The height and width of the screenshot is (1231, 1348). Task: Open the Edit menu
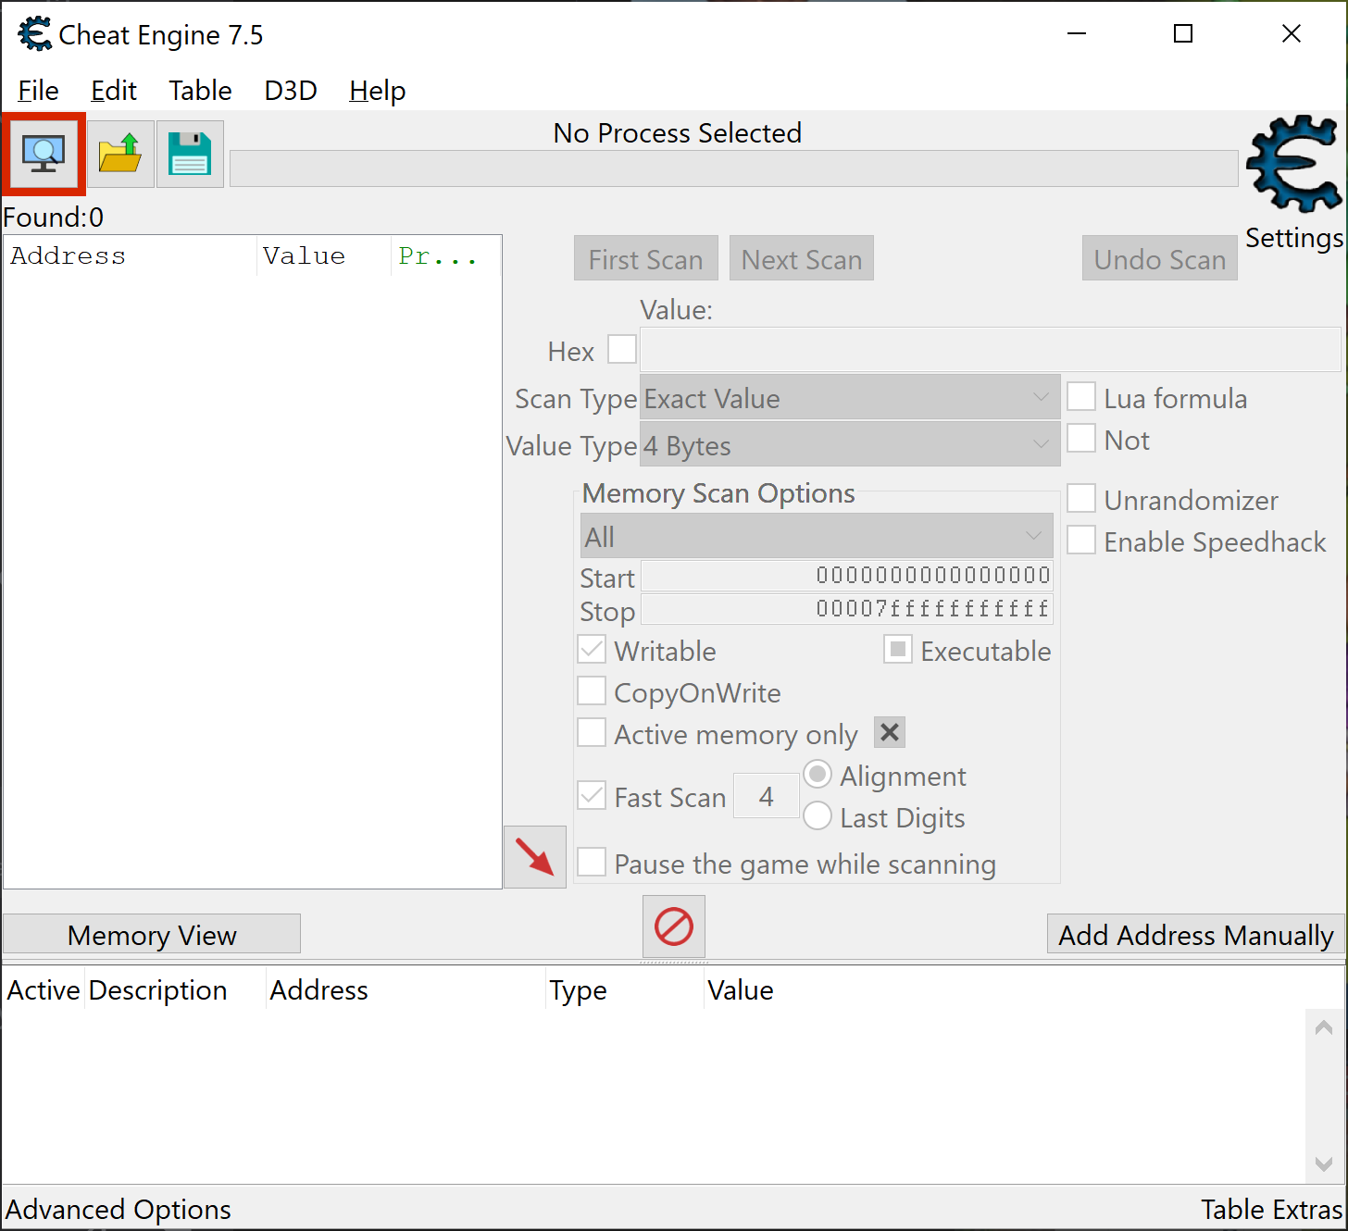coord(114,91)
